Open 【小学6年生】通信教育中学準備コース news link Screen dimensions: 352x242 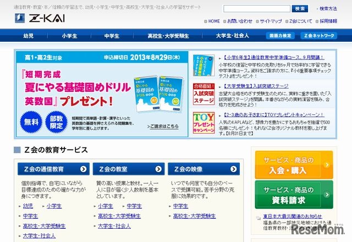tap(274, 57)
